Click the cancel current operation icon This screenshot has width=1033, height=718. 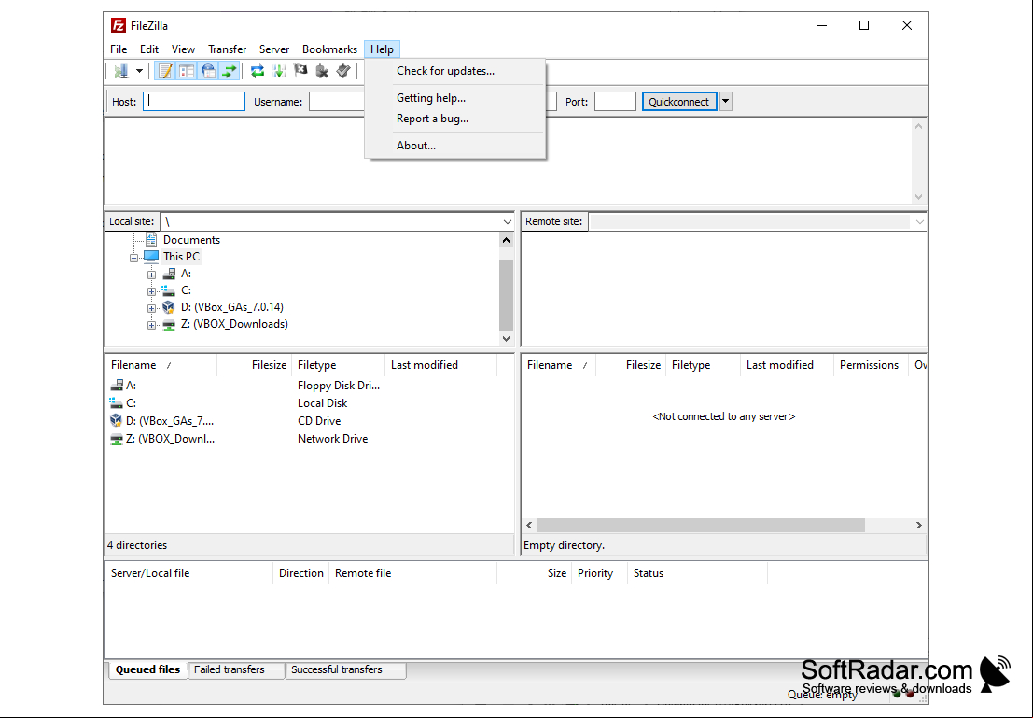(300, 71)
